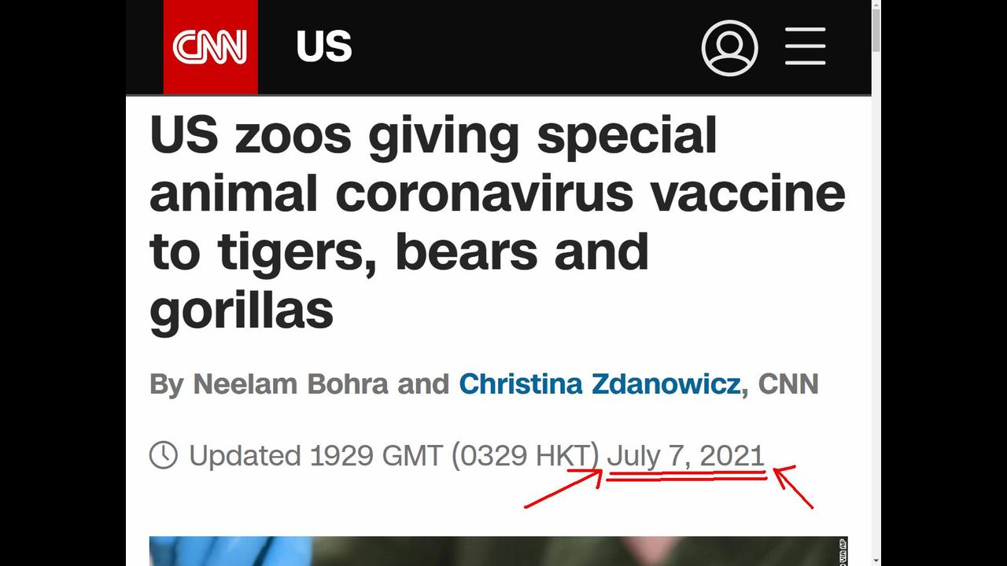Open the hamburger navigation menu
This screenshot has width=1007, height=566.
pos(805,46)
